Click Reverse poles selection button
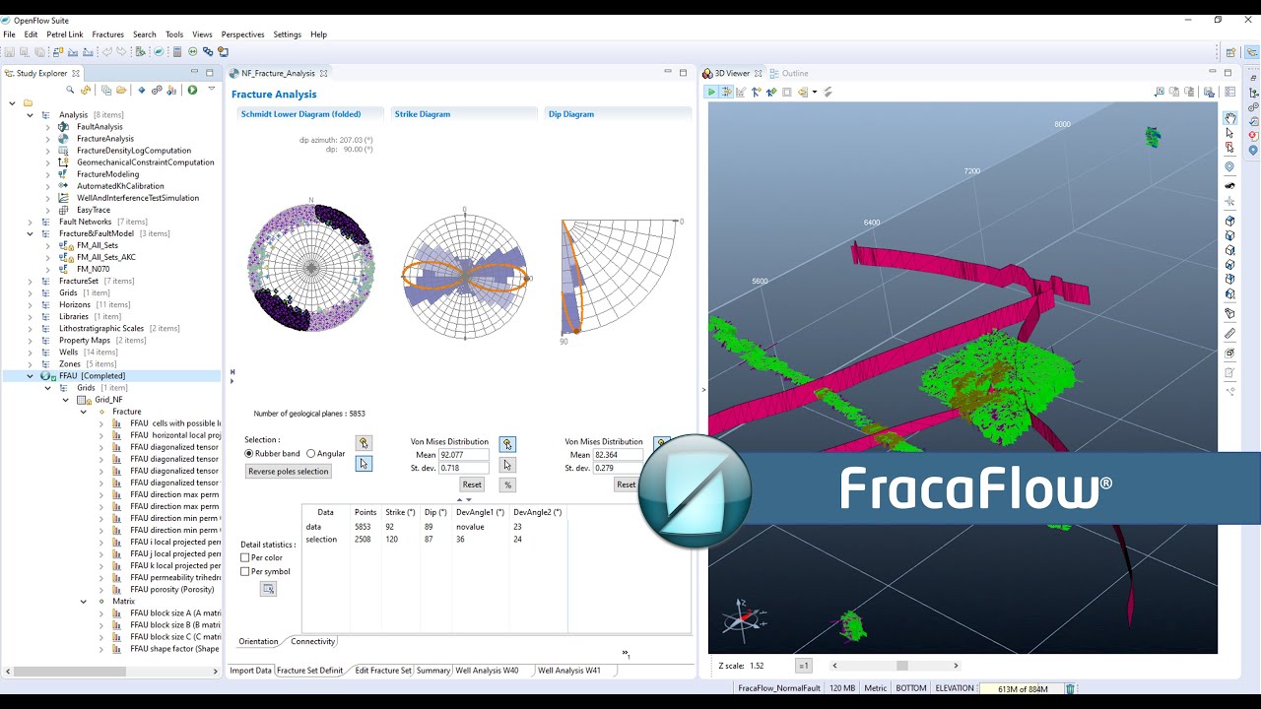 [289, 472]
